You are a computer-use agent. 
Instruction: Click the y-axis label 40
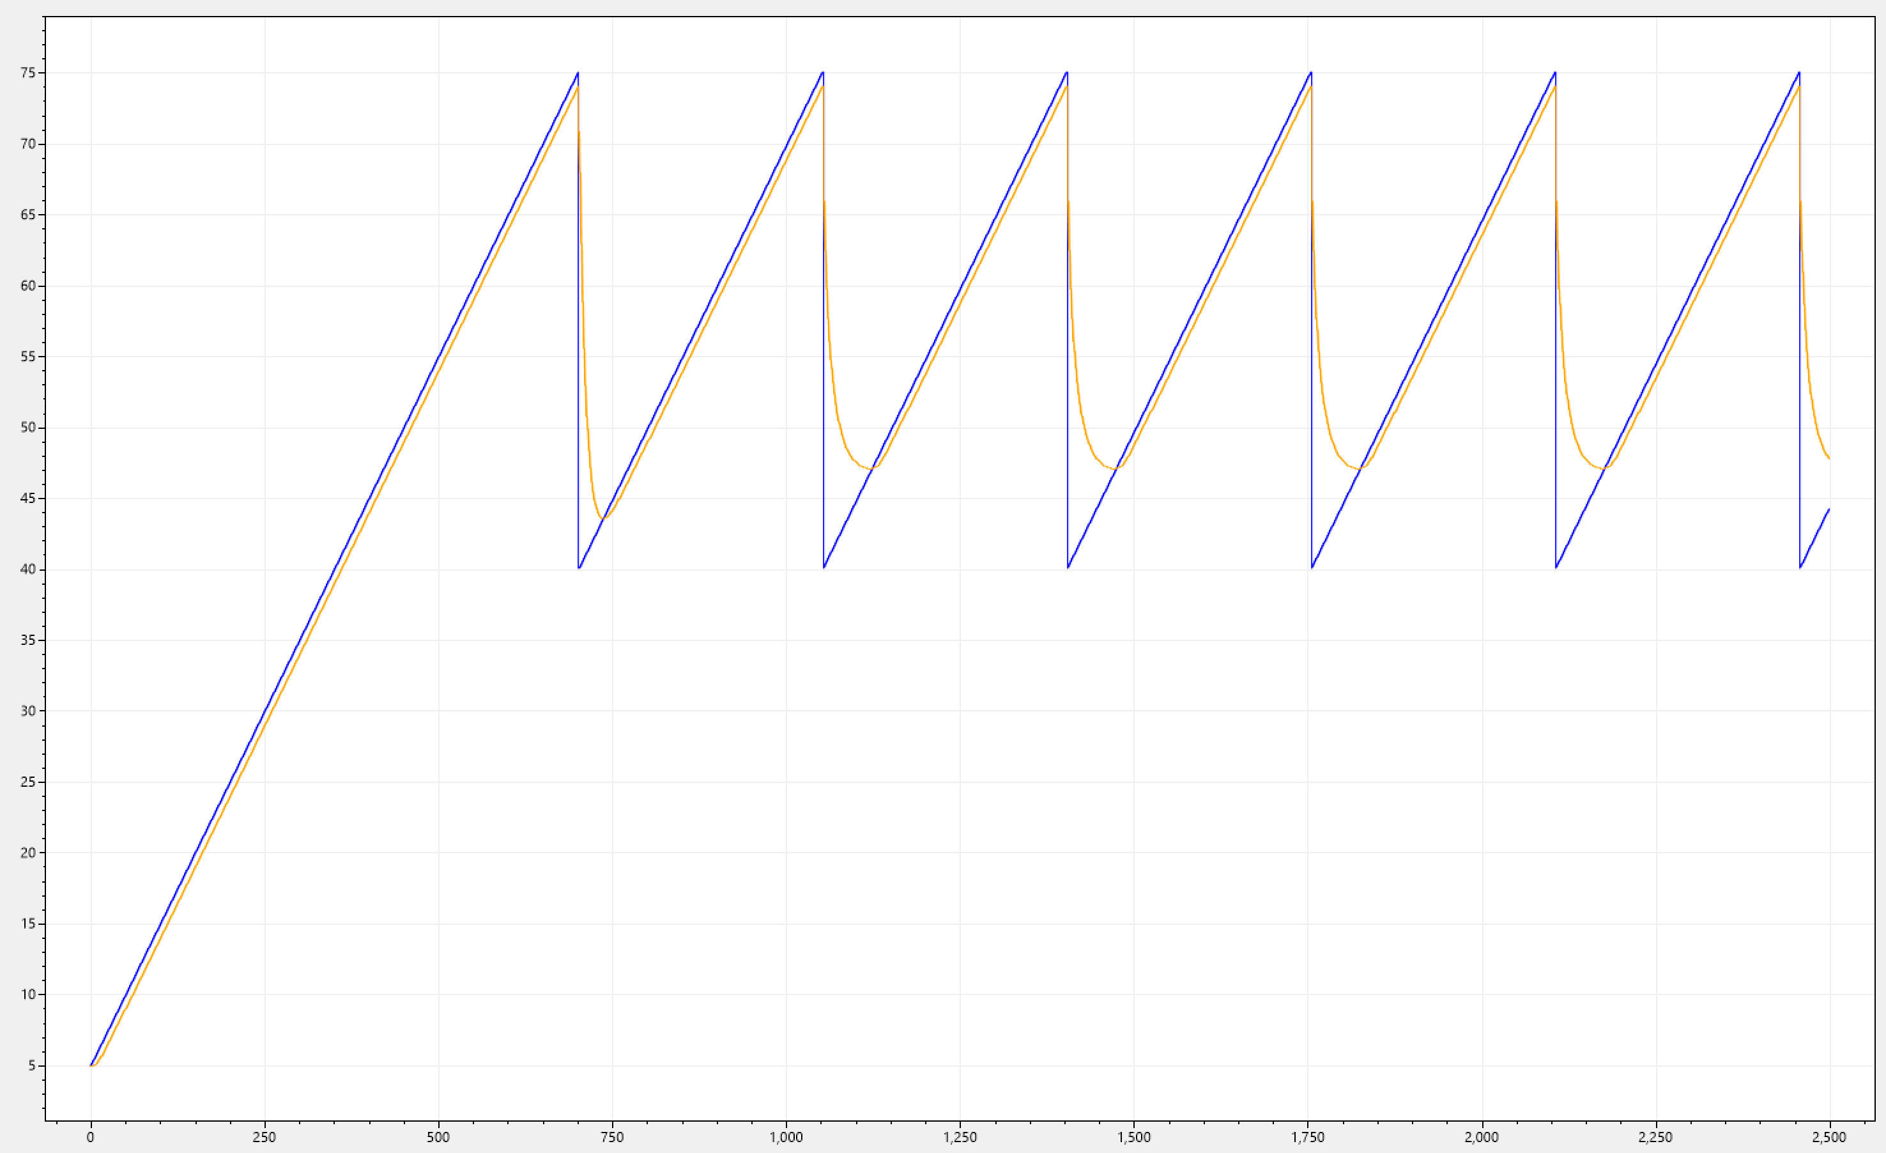point(28,569)
